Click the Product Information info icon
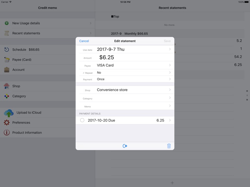This screenshot has width=250, height=187. click(x=7, y=132)
